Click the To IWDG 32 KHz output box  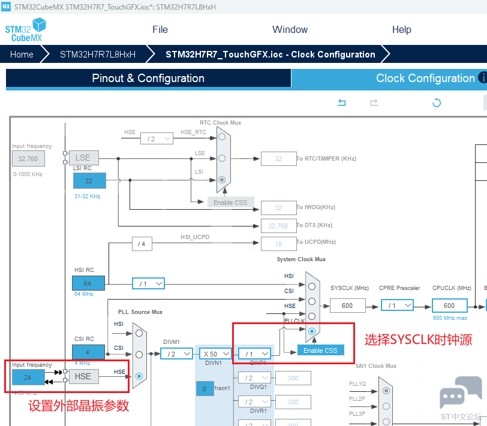click(x=279, y=208)
